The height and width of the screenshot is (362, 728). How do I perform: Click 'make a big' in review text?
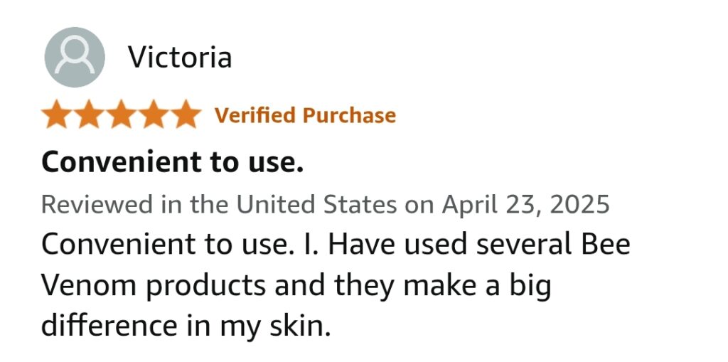pos(477,286)
